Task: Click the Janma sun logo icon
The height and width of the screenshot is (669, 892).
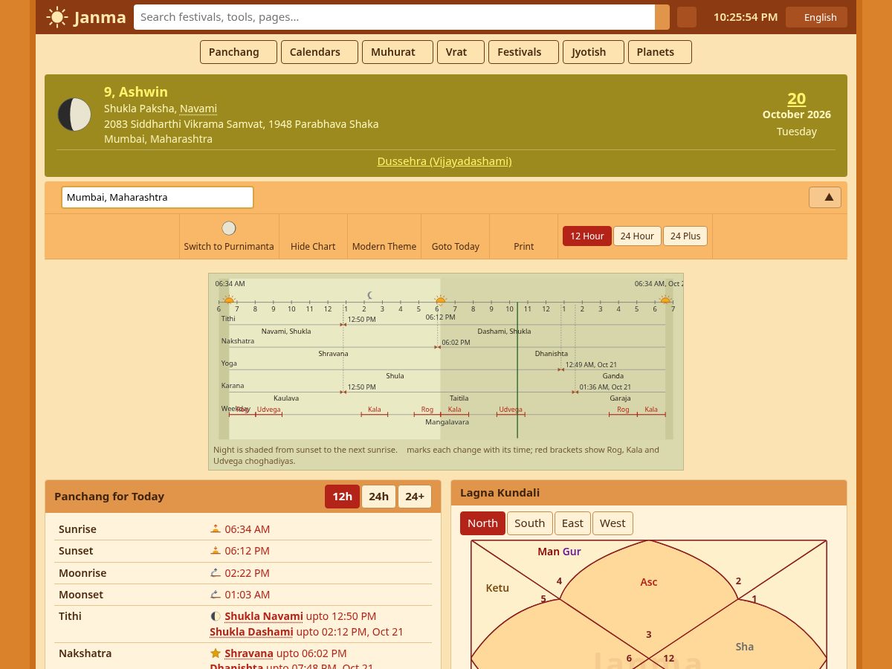Action: 57,17
